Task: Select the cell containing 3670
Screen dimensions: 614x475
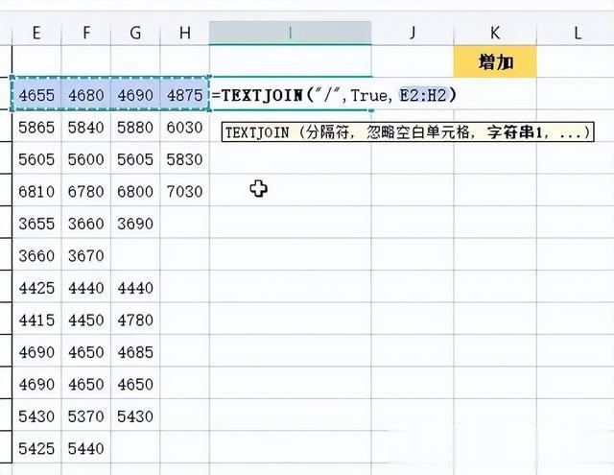Action: (x=86, y=255)
